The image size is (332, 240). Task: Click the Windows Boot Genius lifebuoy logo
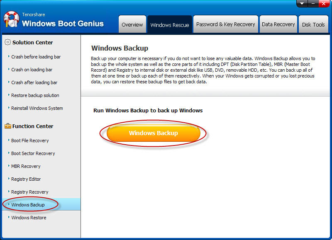click(11, 20)
